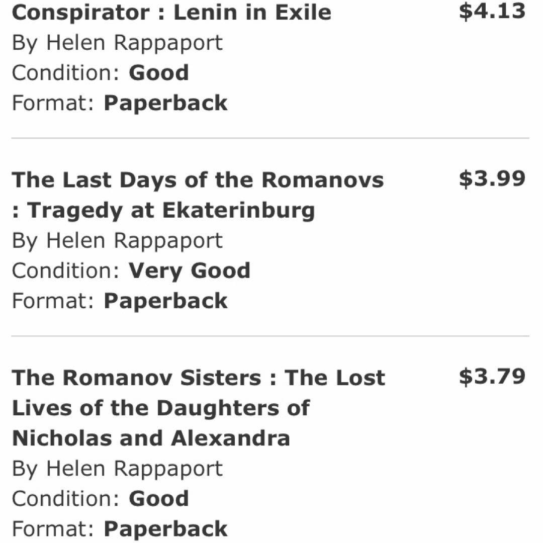The image size is (543, 543).
Task: Click the Condition label beside Very Good
Action: point(65,271)
